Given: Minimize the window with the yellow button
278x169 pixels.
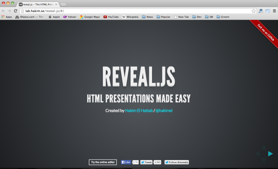Looking at the screenshot, I should click(8, 3).
